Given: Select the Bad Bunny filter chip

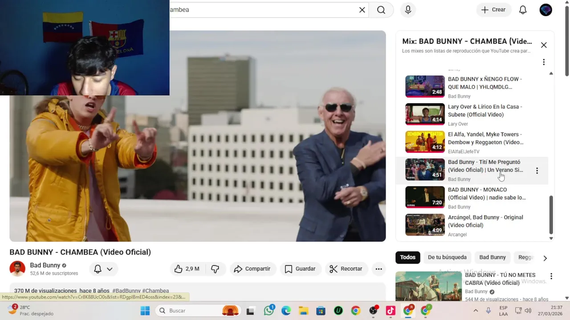Looking at the screenshot, I should point(492,257).
